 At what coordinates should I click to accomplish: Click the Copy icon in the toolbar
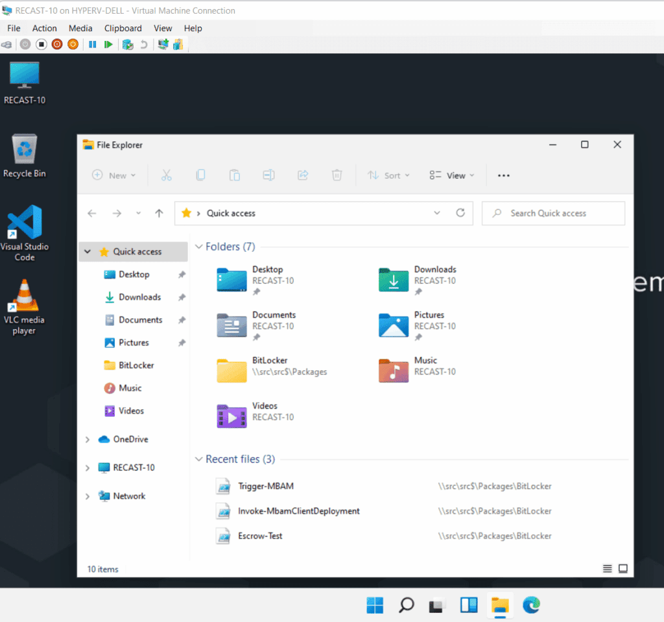pyautogui.click(x=200, y=175)
